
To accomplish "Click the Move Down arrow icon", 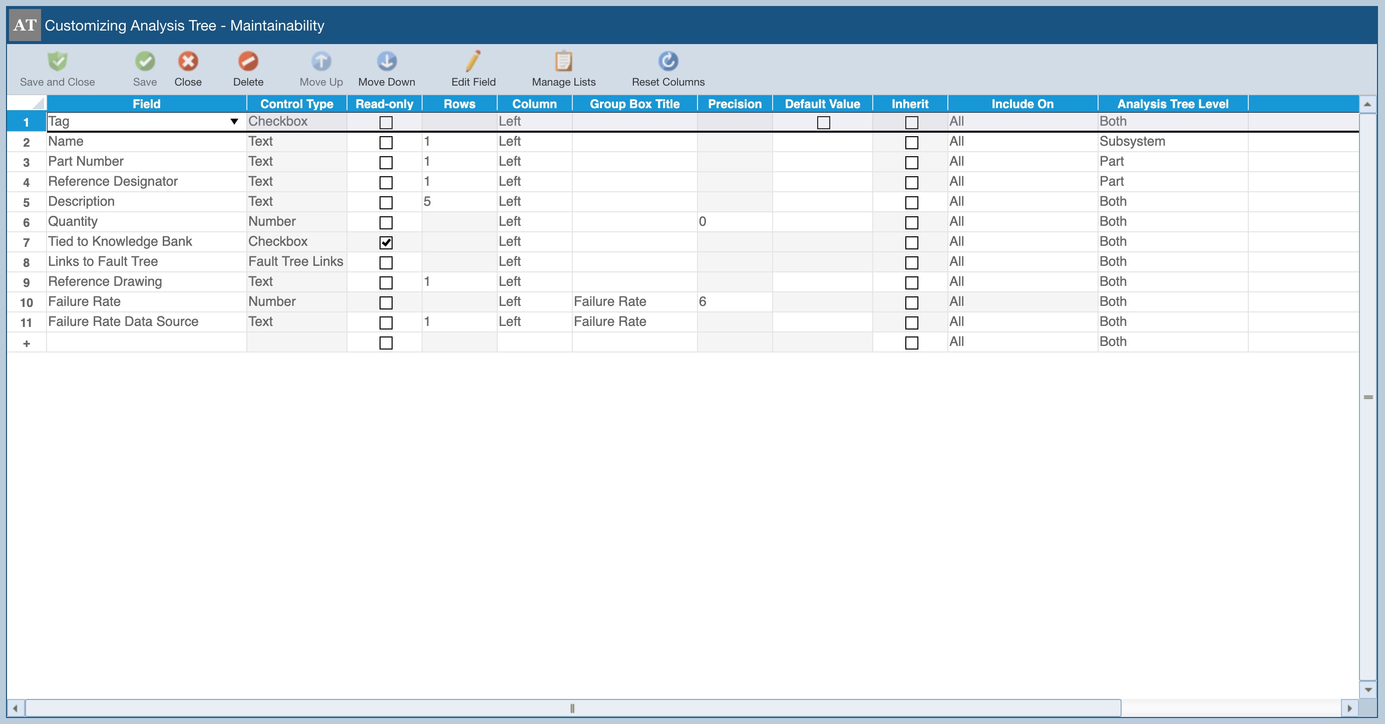I will 386,61.
